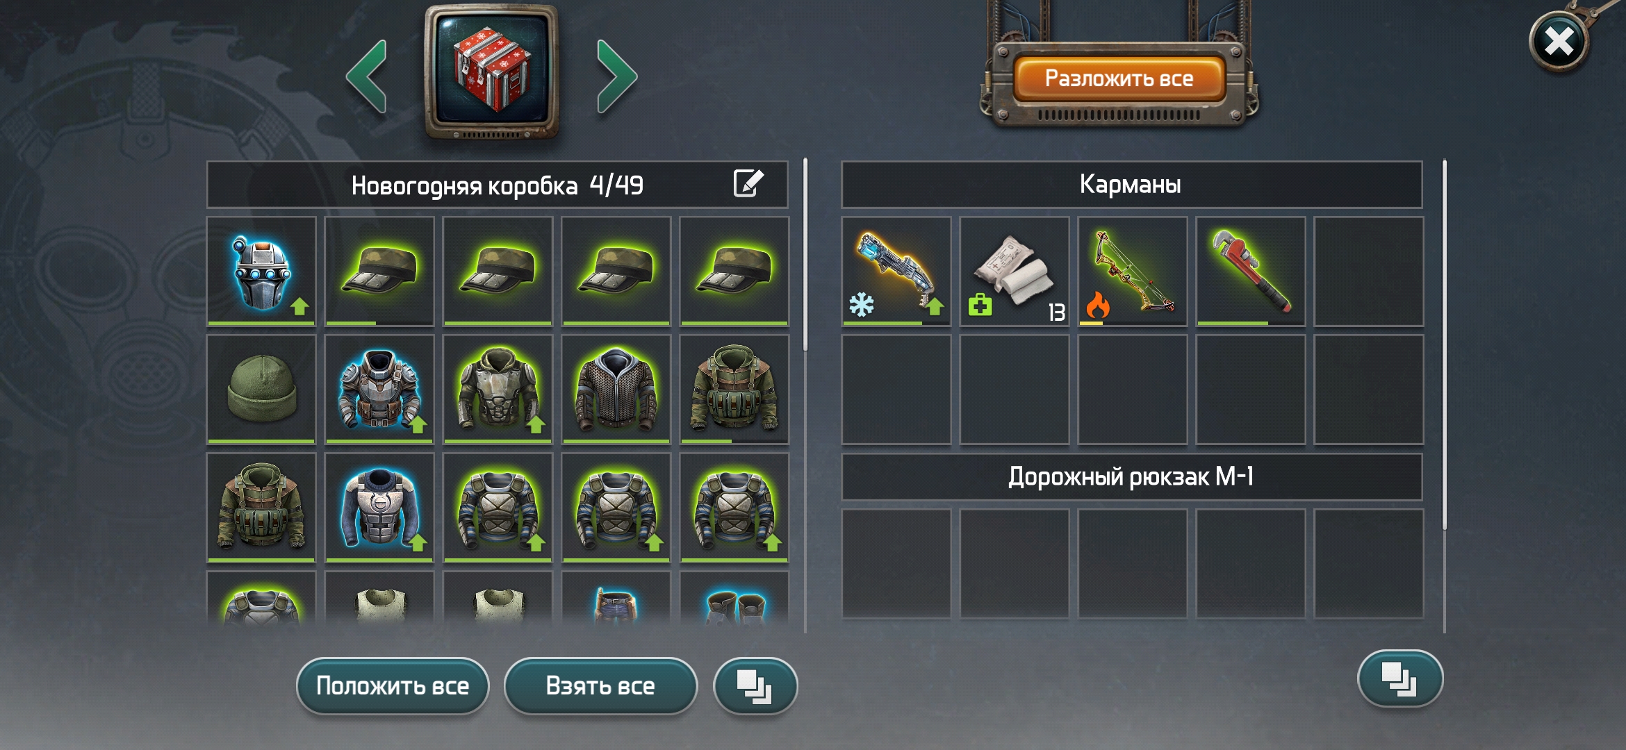1626x750 pixels.
Task: Click the Положить все button
Action: pyautogui.click(x=393, y=686)
